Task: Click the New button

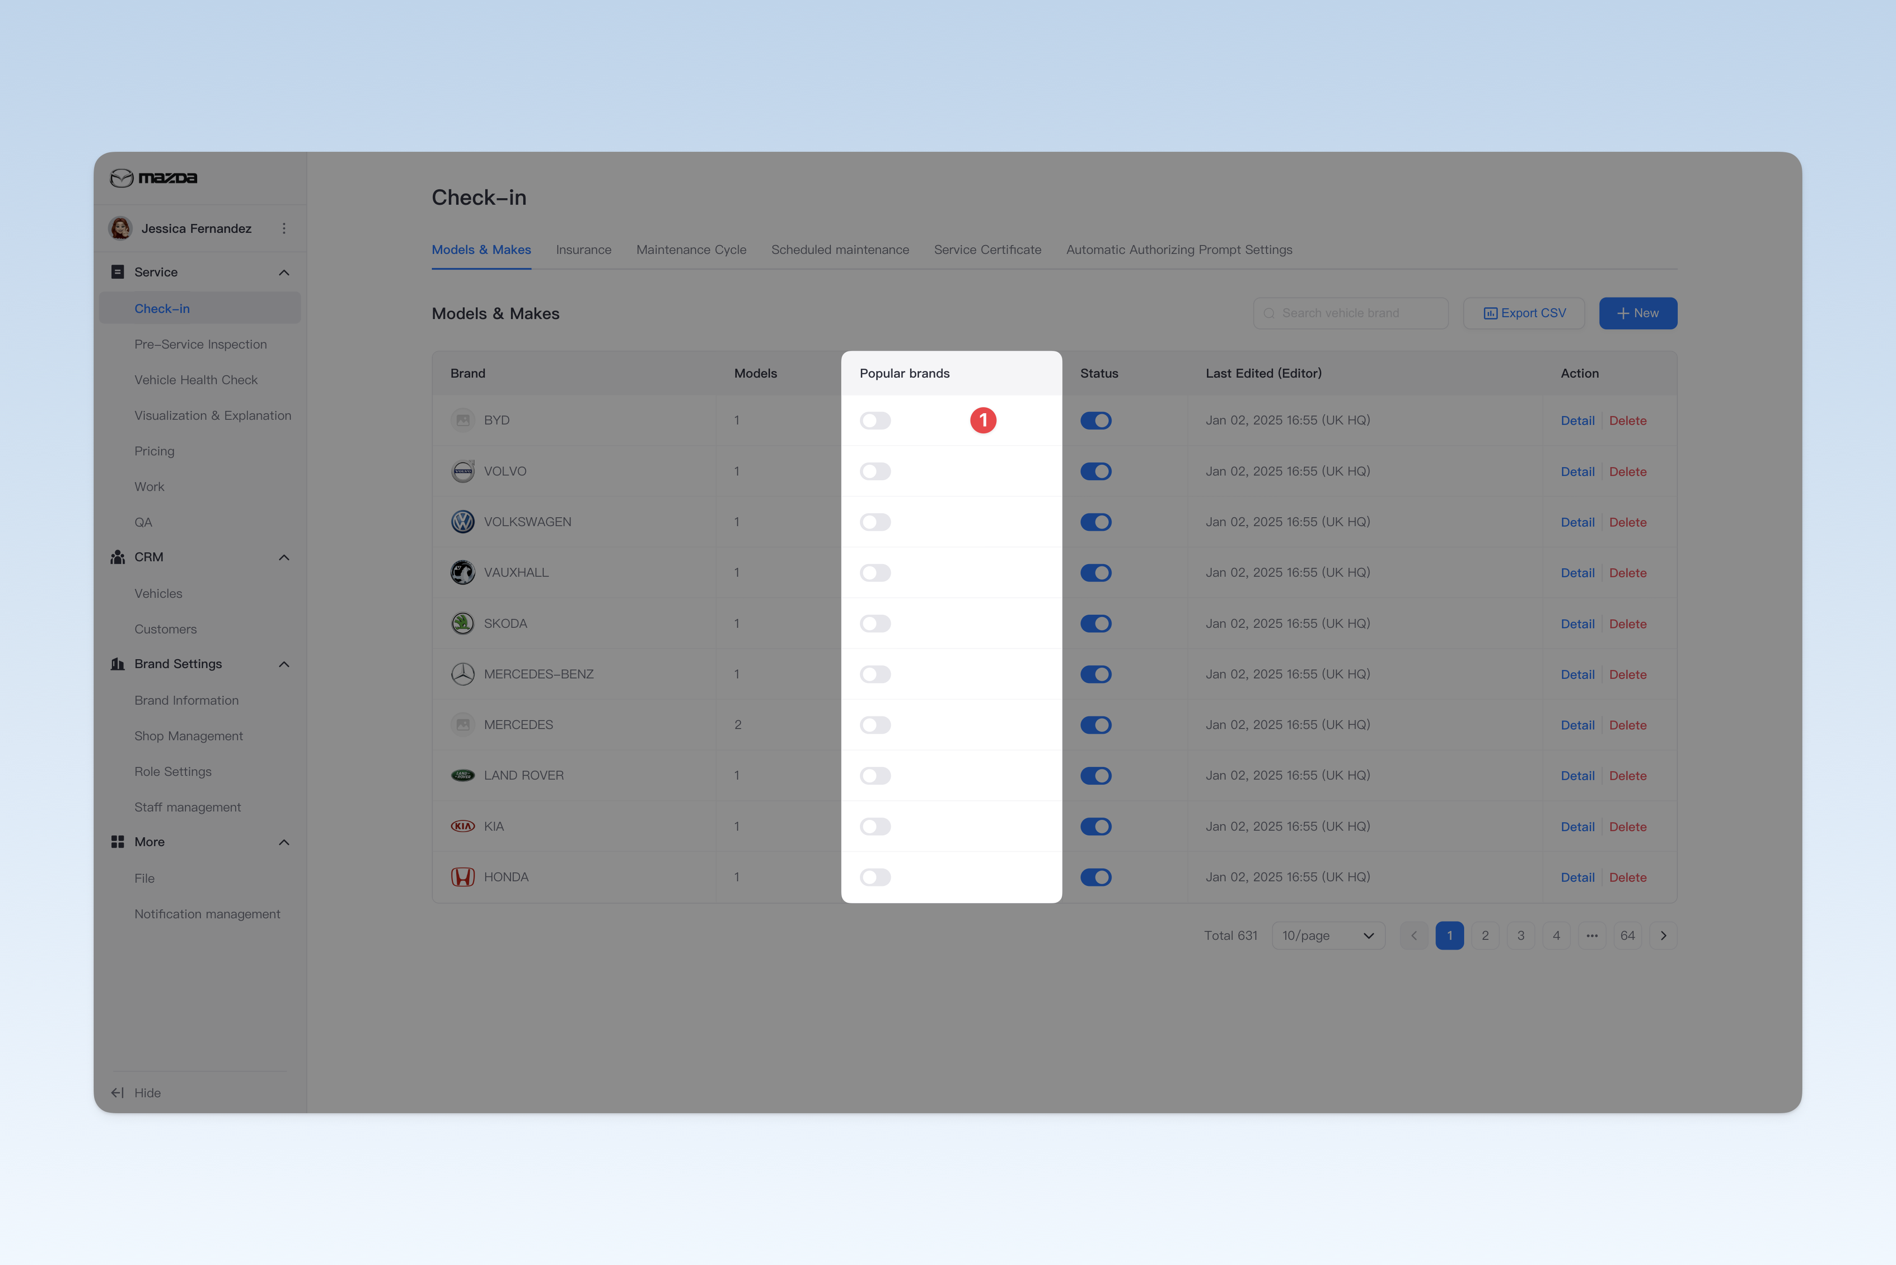Action: [x=1638, y=313]
